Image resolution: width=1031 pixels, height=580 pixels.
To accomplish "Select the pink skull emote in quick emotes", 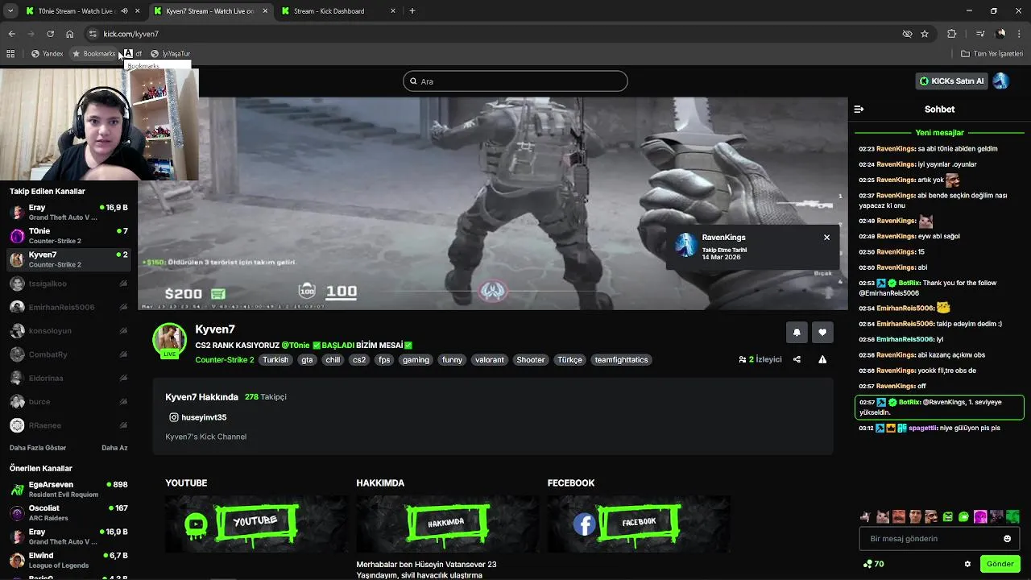I will [x=980, y=516].
